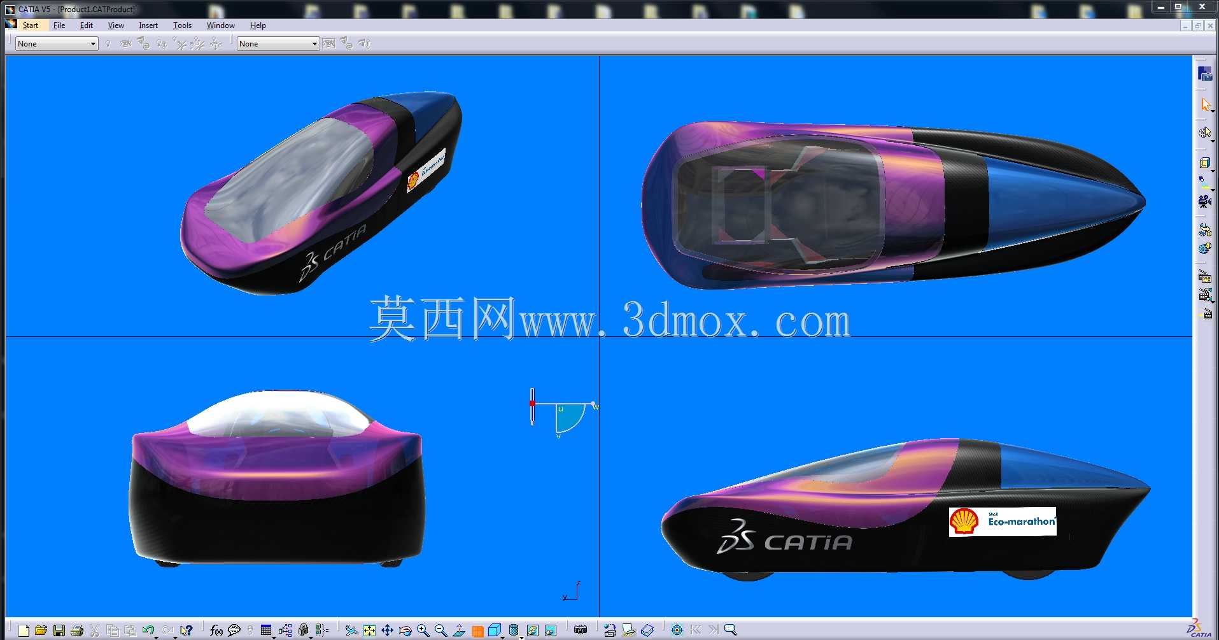This screenshot has height=640, width=1219.
Task: Expand the second None dropdown in top toolbar
Action: (314, 44)
